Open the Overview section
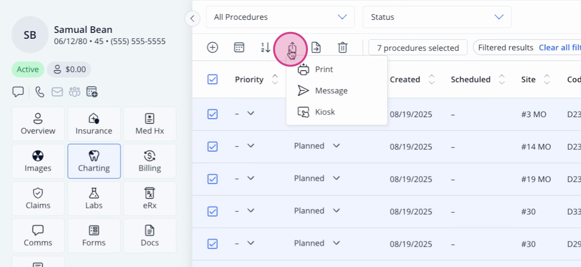Viewport: 581px width, 267px height. pos(38,124)
